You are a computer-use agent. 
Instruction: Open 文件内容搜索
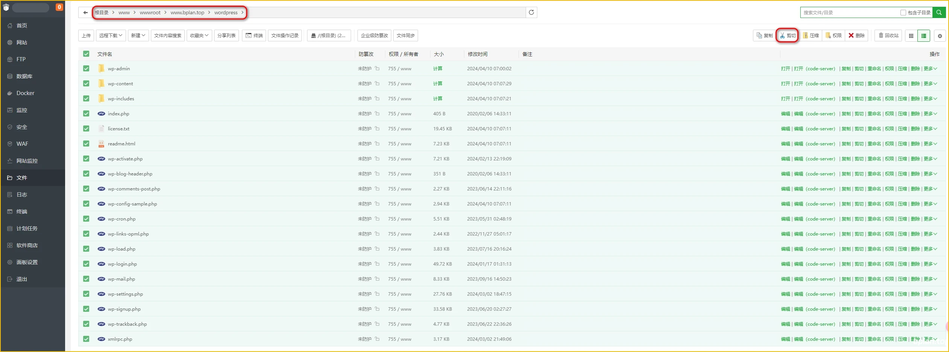[168, 35]
